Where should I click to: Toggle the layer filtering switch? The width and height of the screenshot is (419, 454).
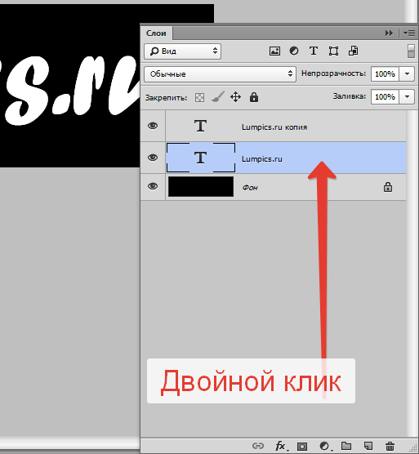pos(411,51)
